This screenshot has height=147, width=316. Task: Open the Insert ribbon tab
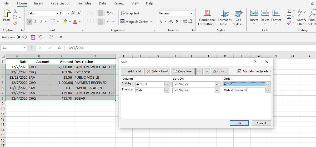pyautogui.click(x=38, y=3)
